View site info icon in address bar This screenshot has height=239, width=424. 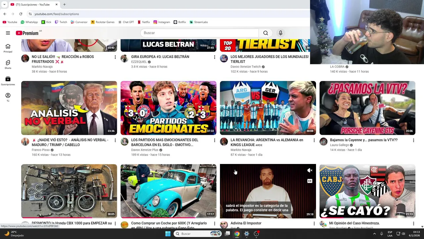tap(30, 14)
